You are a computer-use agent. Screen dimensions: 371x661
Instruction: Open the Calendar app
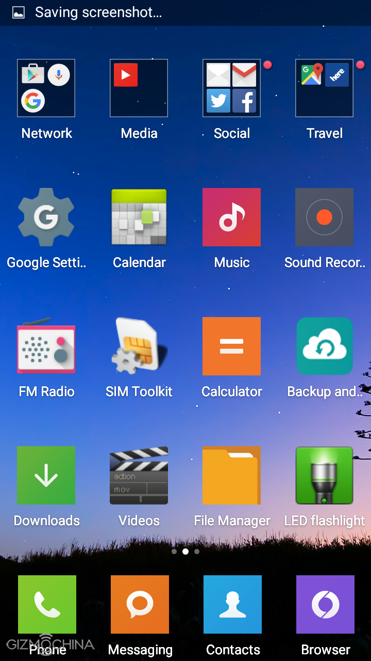[139, 217]
